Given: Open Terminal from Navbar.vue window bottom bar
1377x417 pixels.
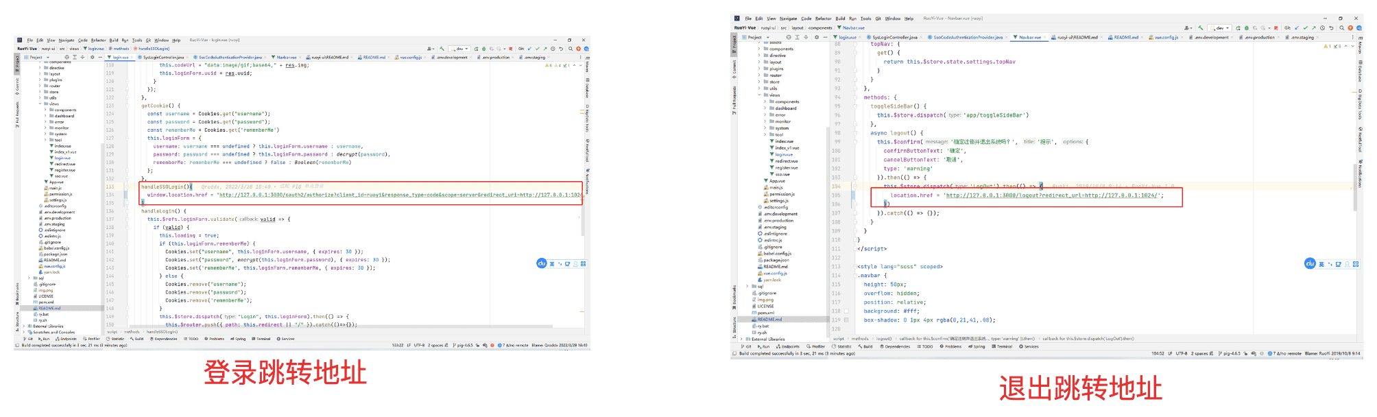Looking at the screenshot, I should (1004, 346).
